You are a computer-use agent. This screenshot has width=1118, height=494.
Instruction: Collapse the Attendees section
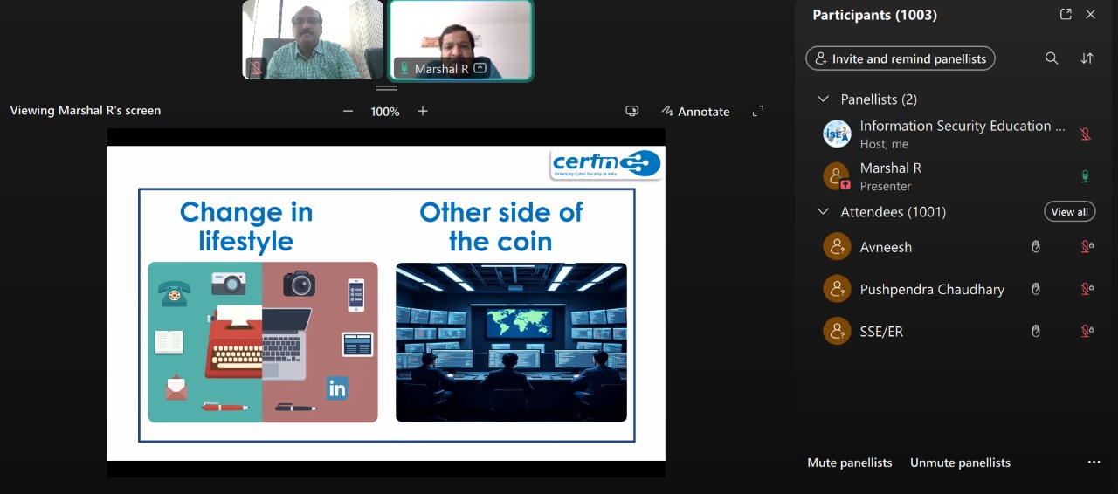pyautogui.click(x=823, y=212)
